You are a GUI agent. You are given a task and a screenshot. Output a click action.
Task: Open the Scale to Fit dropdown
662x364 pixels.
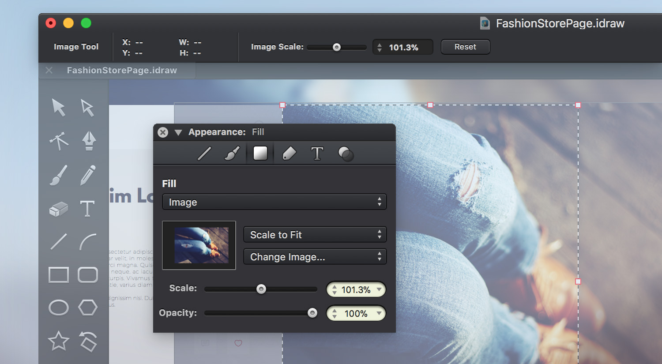315,235
